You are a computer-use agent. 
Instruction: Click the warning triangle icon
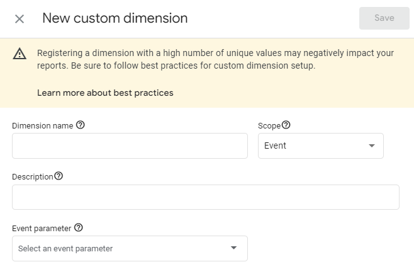tap(20, 54)
